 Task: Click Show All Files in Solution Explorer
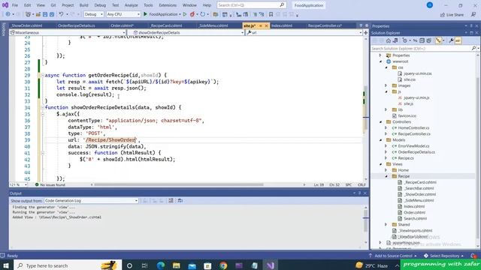[x=429, y=40]
